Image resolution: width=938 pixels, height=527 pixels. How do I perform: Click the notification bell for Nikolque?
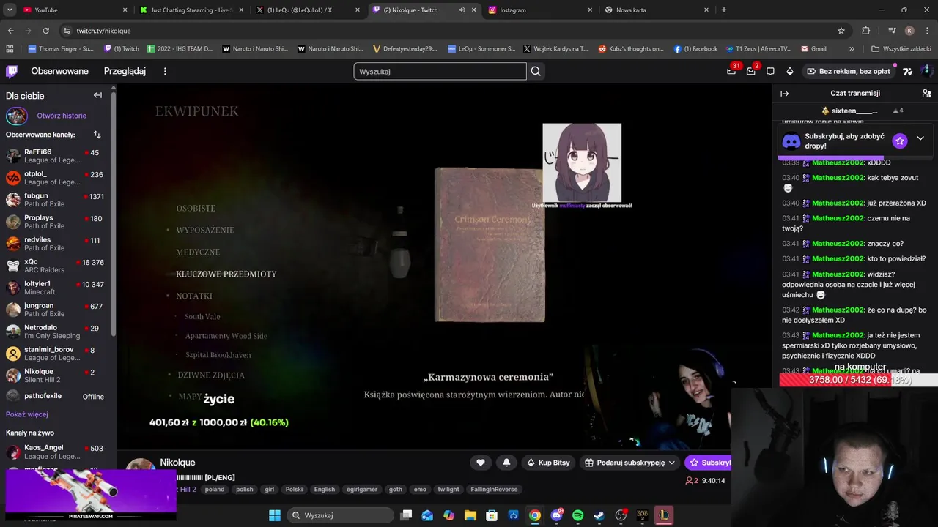(x=506, y=463)
